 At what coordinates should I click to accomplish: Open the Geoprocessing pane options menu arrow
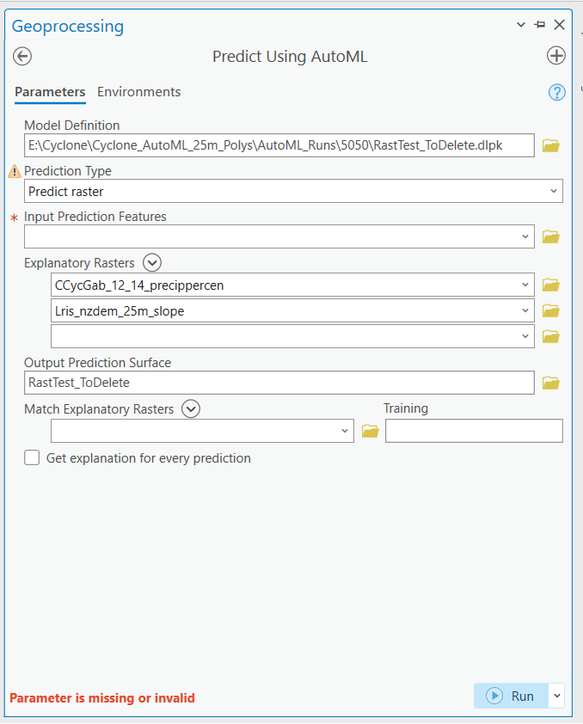[521, 25]
